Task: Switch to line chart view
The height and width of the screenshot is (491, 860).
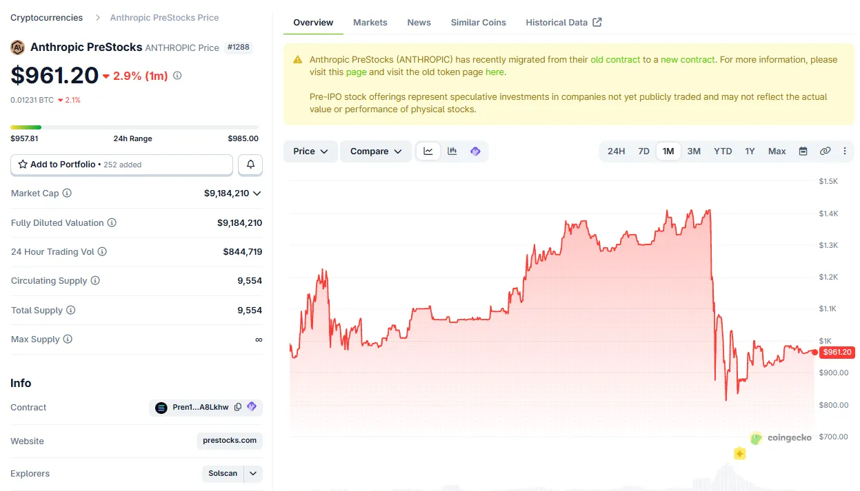Action: point(428,152)
